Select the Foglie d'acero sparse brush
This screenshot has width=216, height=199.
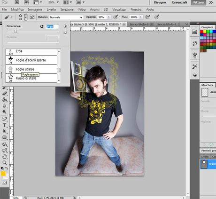pyautogui.click(x=31, y=60)
